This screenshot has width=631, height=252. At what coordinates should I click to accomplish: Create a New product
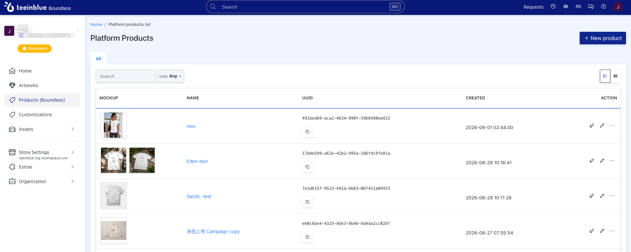[x=603, y=38]
